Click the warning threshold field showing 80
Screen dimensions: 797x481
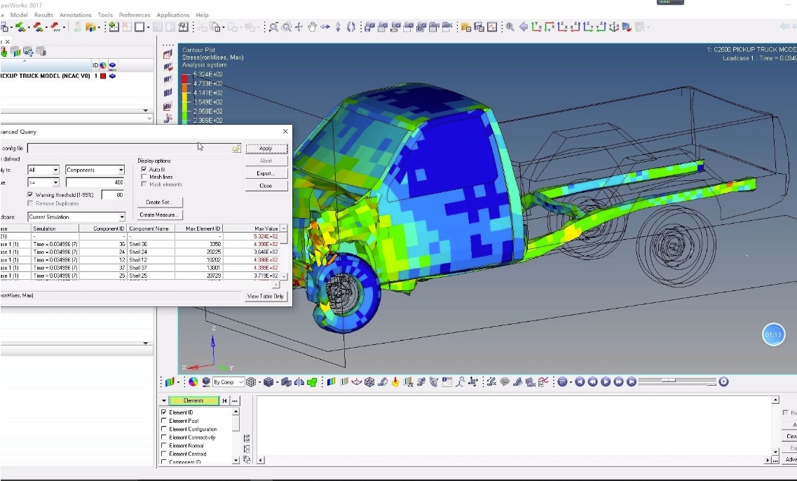coord(113,195)
